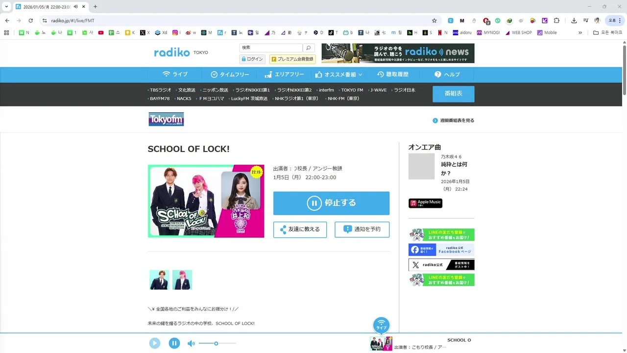The width and height of the screenshot is (627, 353).
Task: Open radiko official X banner
Action: pos(441,265)
